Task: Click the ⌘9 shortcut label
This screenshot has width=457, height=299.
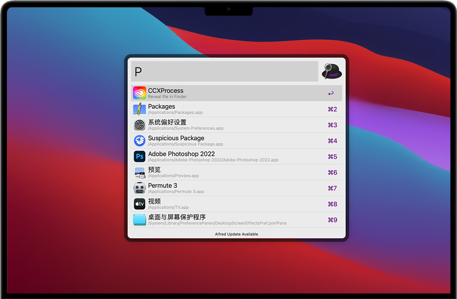Action: pyautogui.click(x=332, y=220)
